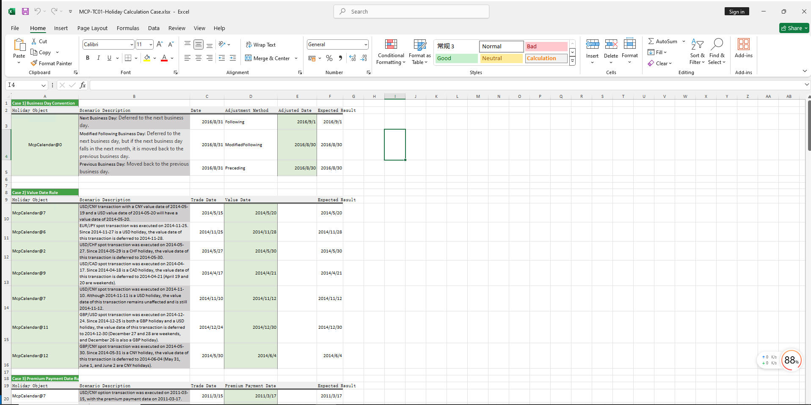Toggle Bold formatting
Screen dimensions: 811x405
pos(88,58)
